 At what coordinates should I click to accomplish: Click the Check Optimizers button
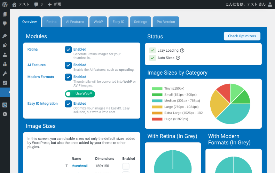tap(242, 36)
